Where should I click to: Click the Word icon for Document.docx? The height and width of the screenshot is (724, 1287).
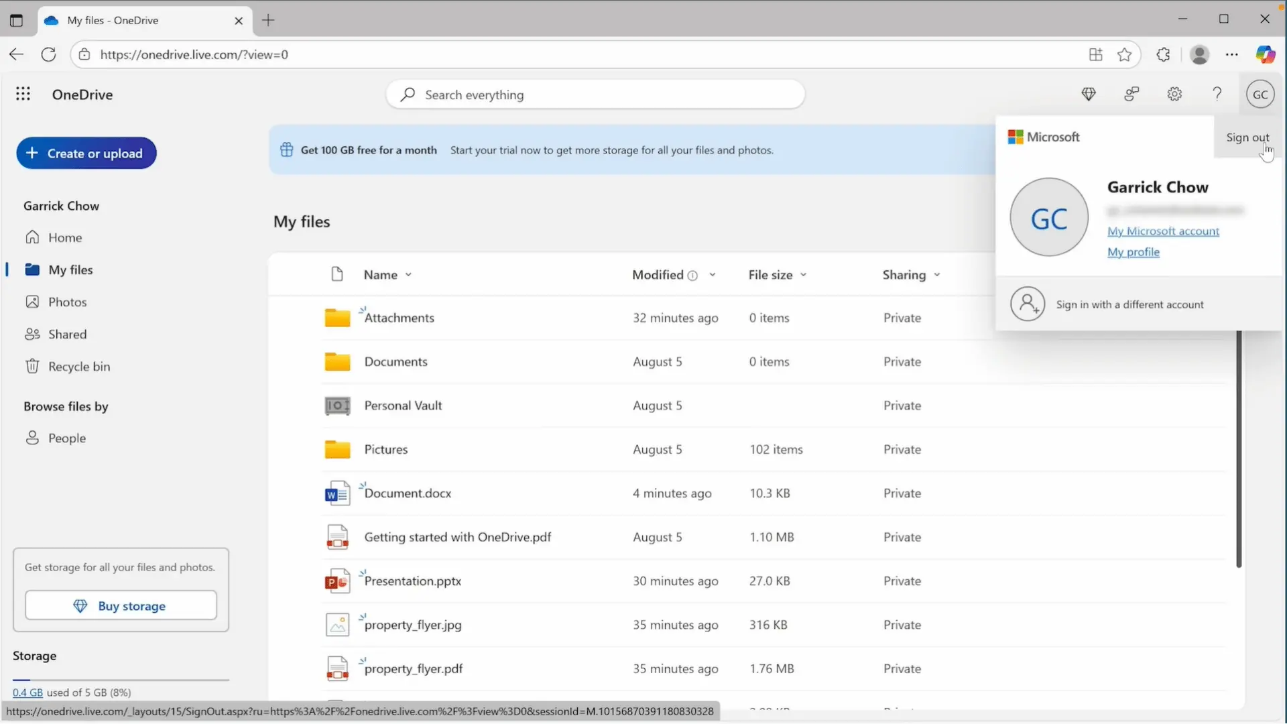(337, 493)
